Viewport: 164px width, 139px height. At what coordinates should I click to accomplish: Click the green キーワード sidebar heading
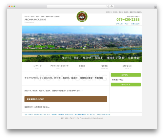pyautogui.click(x=126, y=84)
